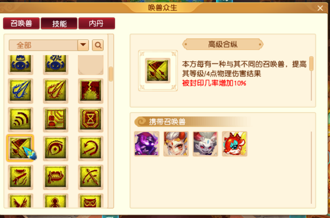The image size is (330, 218).
Task: Click the white-haired horned summon portrait
Action: pos(176,144)
